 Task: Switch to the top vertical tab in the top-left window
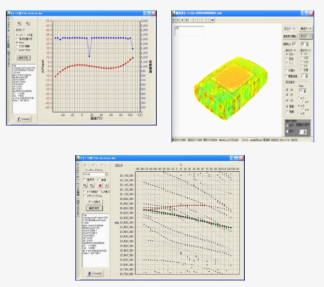coord(9,25)
